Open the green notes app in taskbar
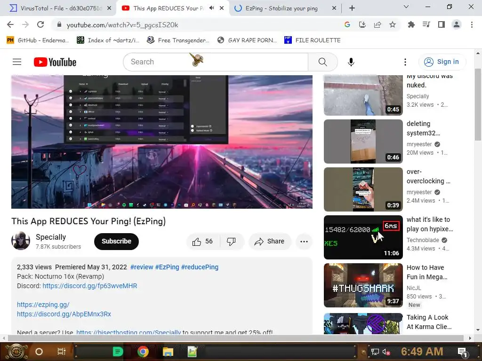The image size is (482, 361). (x=118, y=352)
